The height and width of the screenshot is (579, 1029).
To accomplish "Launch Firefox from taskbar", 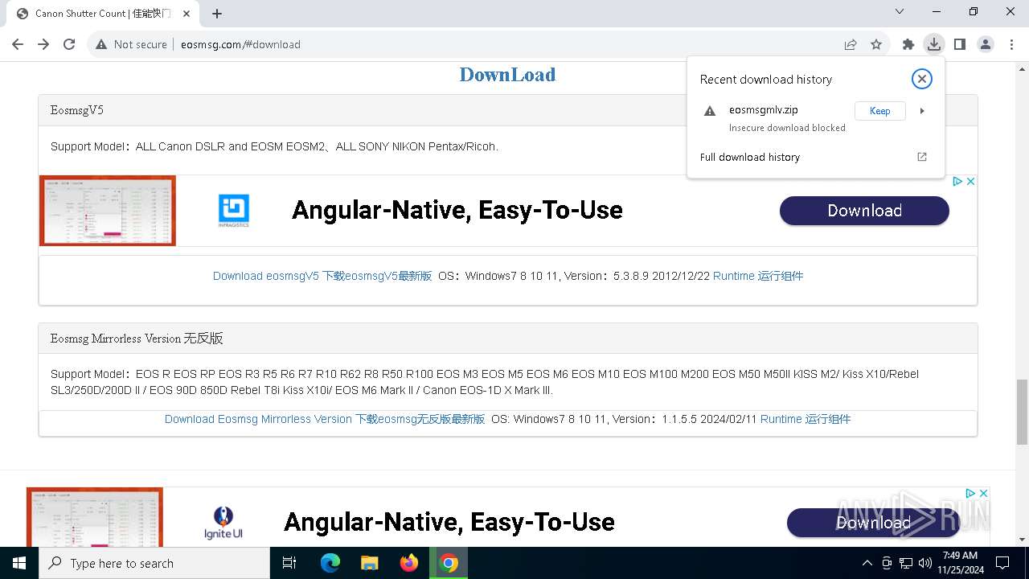I will click(409, 563).
